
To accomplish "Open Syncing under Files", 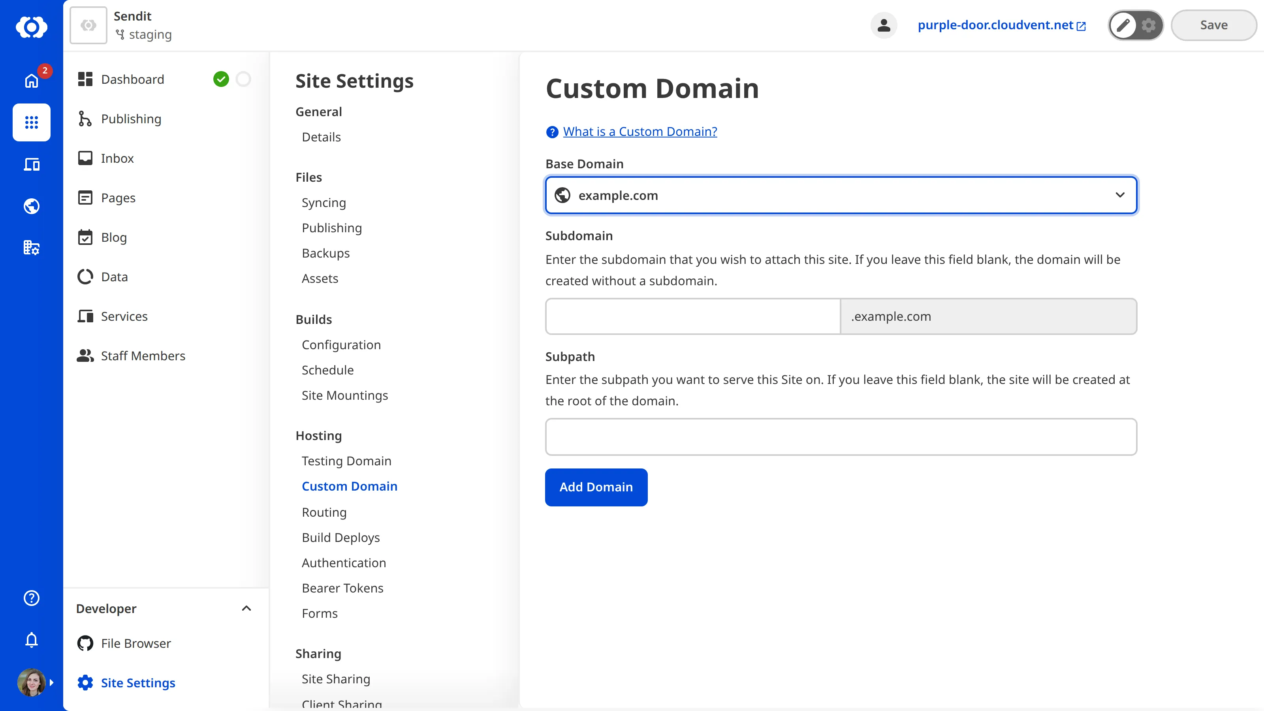I will click(x=324, y=203).
